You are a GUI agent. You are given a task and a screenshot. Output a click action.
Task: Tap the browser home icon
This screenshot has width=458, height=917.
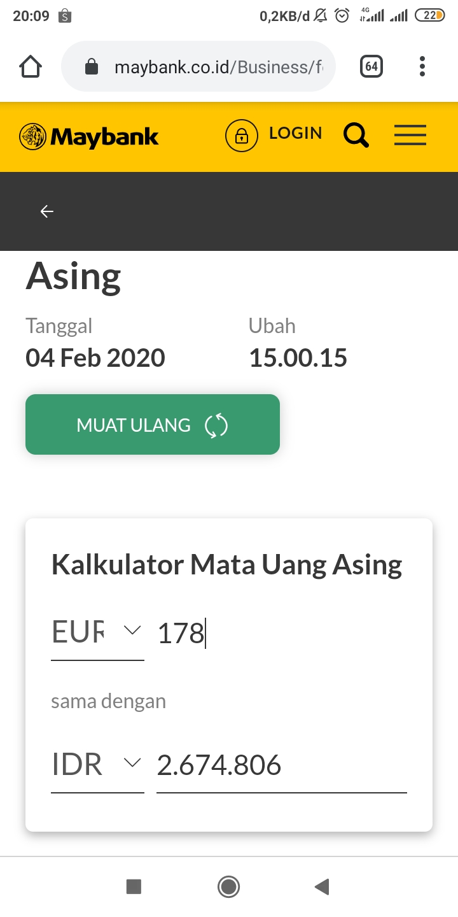(x=31, y=66)
